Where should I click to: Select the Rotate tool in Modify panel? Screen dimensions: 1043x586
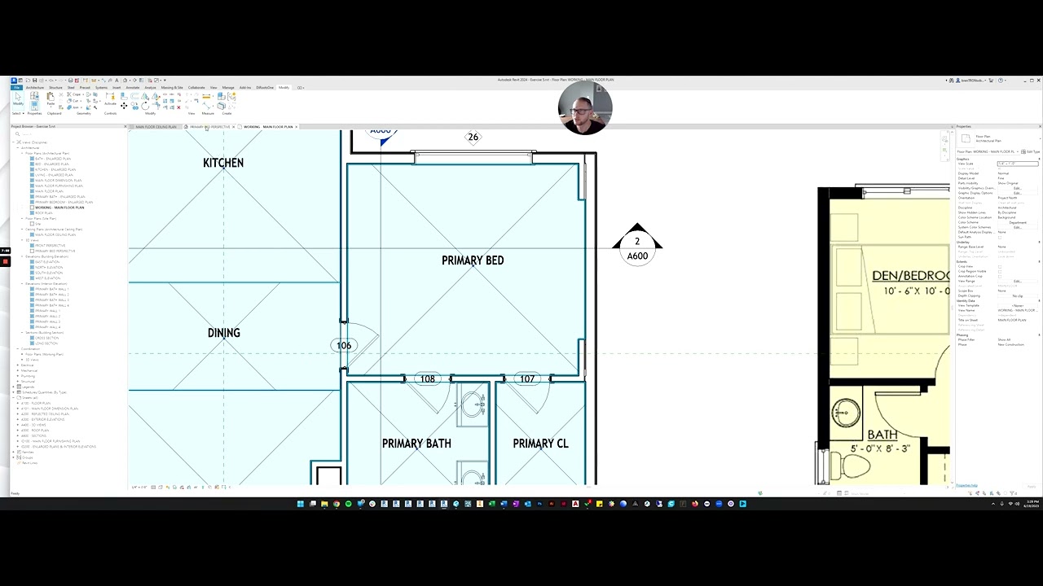tap(145, 105)
